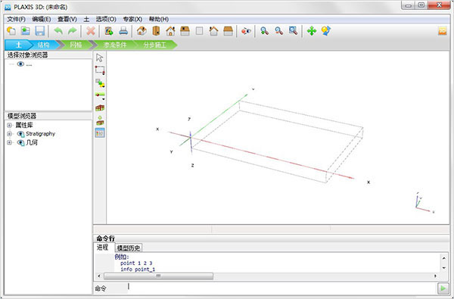Screen dimensions: 454x299
Task: Click the 属性库 tree item label
Action: (x=24, y=125)
